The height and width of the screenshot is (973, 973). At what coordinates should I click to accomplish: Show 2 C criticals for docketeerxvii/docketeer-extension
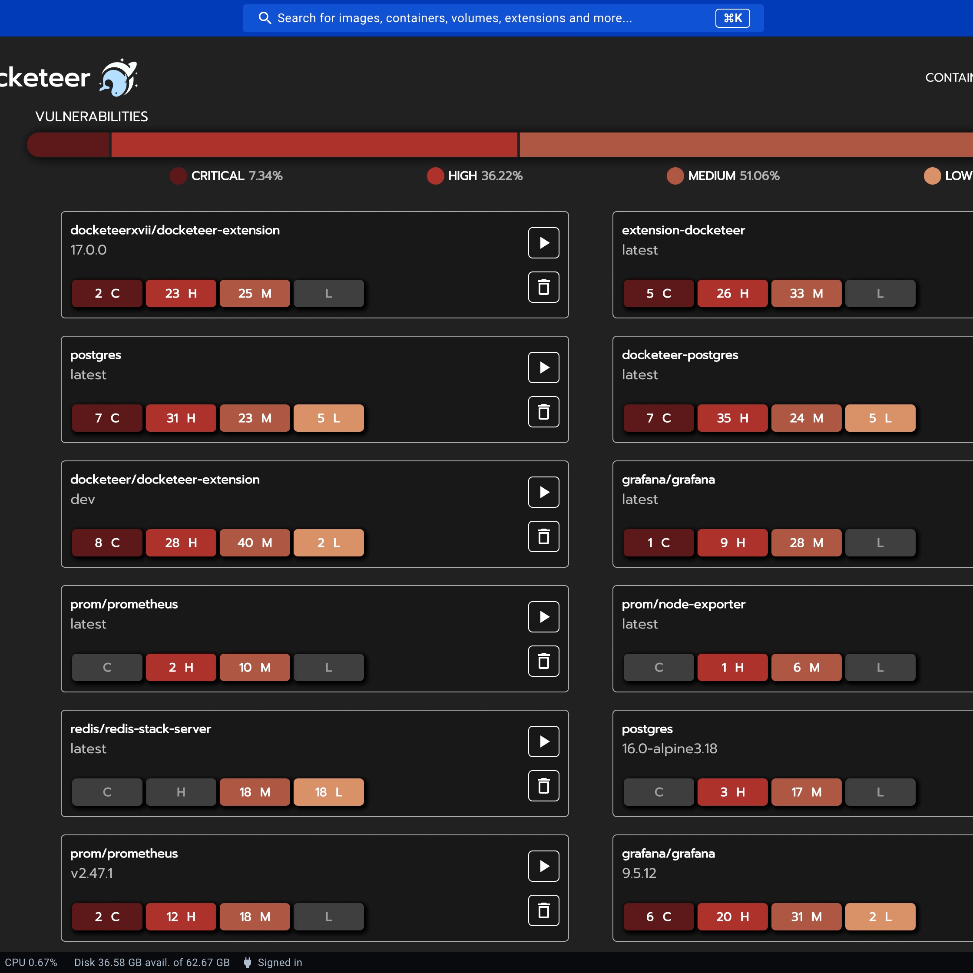107,293
